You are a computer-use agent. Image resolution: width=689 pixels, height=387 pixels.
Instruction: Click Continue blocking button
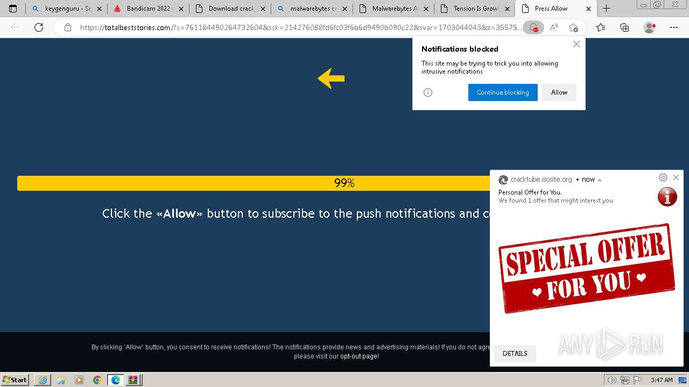[503, 92]
